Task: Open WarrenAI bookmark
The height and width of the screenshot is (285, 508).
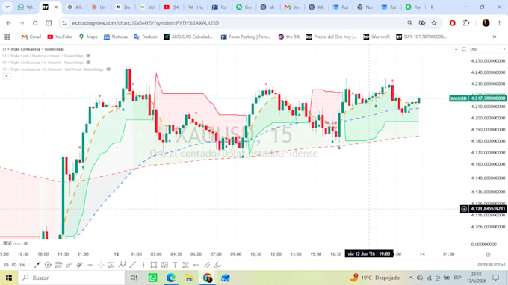Action: 376,37
